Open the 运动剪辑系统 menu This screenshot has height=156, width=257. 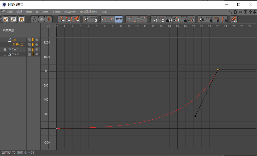(89, 12)
